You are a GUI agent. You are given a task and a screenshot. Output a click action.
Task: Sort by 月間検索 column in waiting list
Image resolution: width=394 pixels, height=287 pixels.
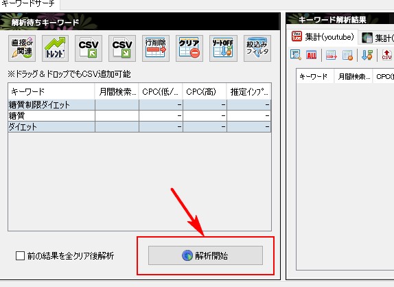point(117,91)
